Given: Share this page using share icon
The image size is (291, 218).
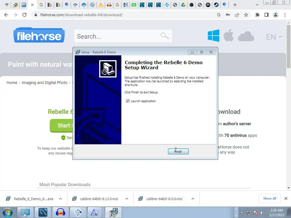Looking at the screenshot, I should tap(237, 15).
